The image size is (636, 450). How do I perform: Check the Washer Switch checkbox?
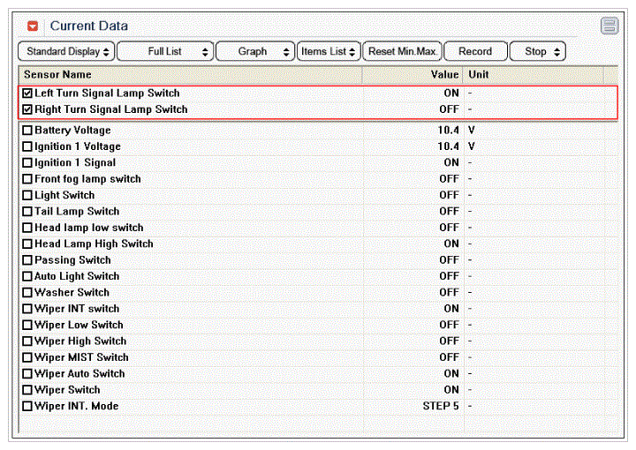(27, 293)
